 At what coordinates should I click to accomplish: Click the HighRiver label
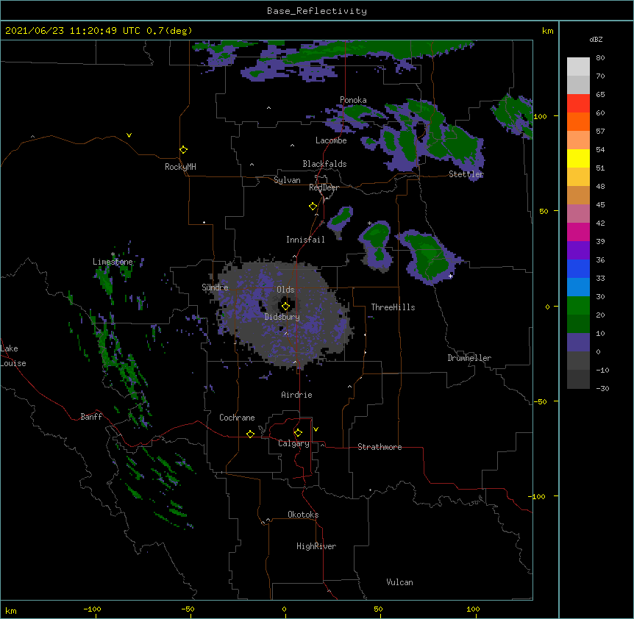coord(316,546)
